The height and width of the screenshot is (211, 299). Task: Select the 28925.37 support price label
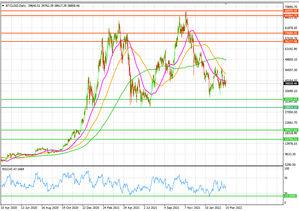[x=291, y=107]
